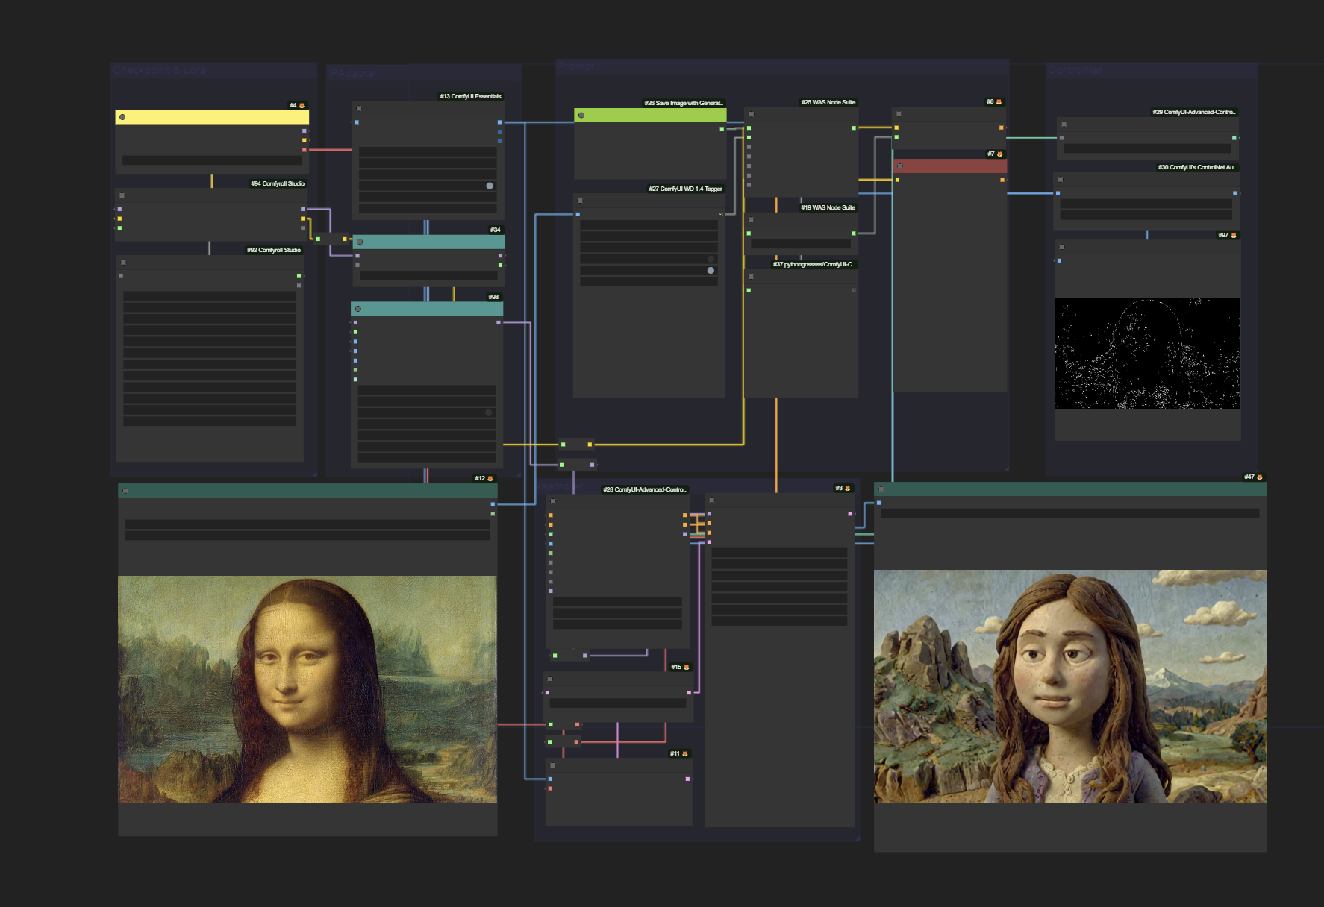
Task: Click the green output port on node #92
Action: pyautogui.click(x=299, y=276)
